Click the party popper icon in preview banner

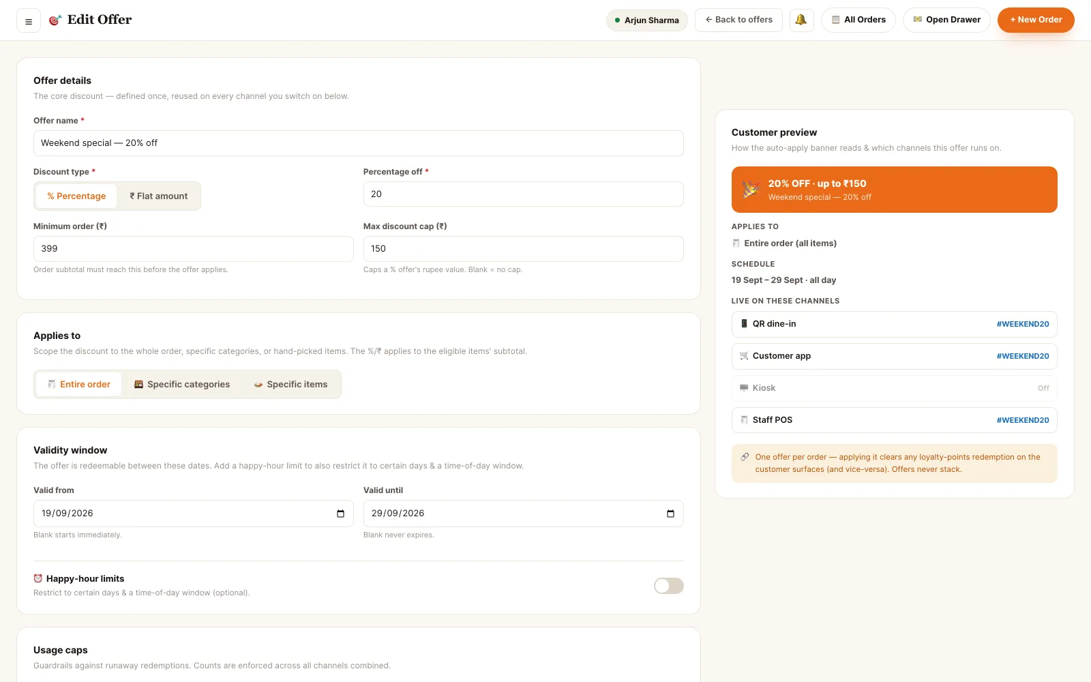coord(751,190)
